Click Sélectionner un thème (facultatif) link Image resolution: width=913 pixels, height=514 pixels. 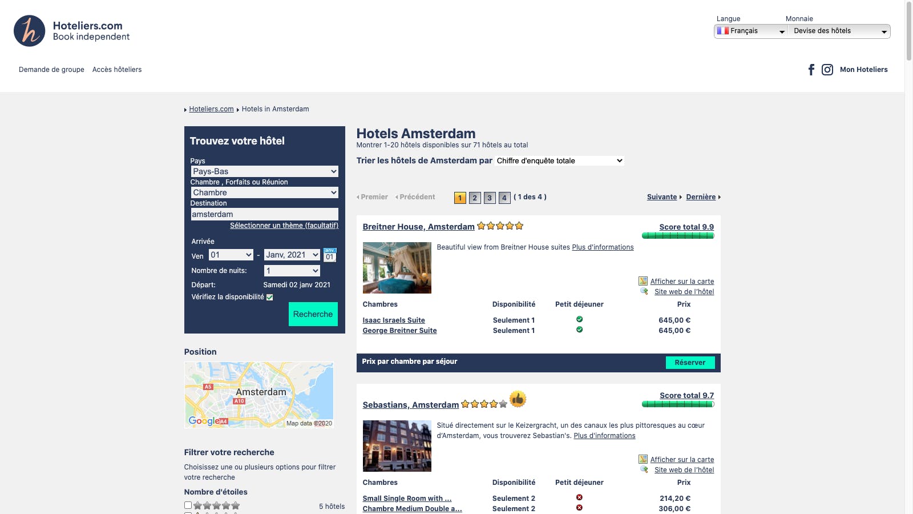click(284, 226)
